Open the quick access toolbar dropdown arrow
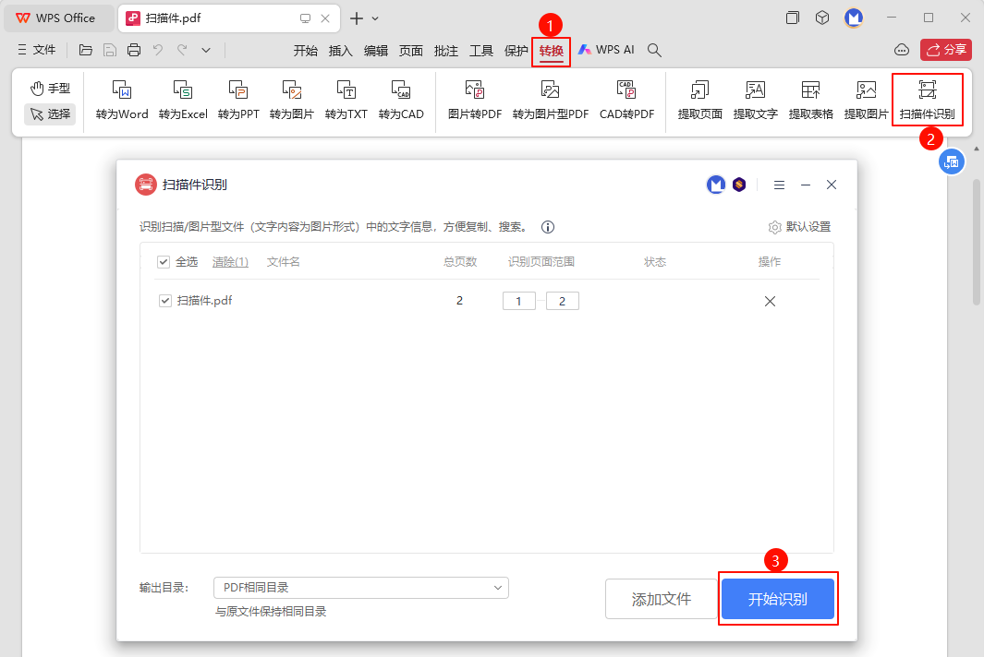Viewport: 984px width, 657px height. pos(206,50)
